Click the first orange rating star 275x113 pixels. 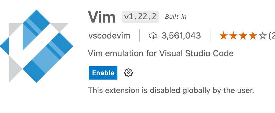pos(223,35)
